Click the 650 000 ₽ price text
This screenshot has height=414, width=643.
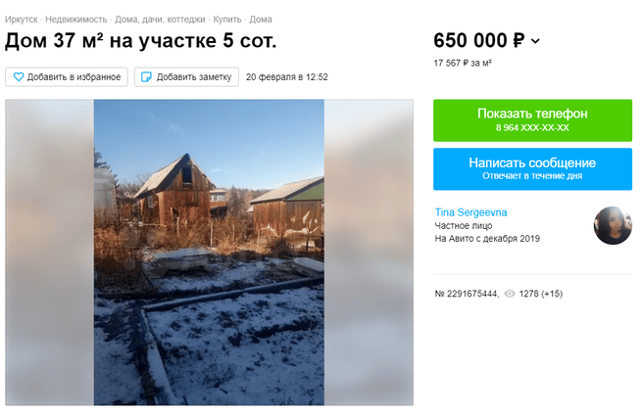click(479, 40)
